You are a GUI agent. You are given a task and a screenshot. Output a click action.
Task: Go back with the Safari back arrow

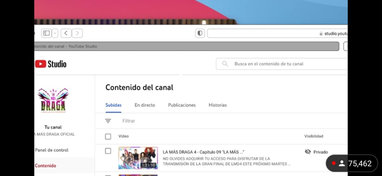click(x=66, y=33)
